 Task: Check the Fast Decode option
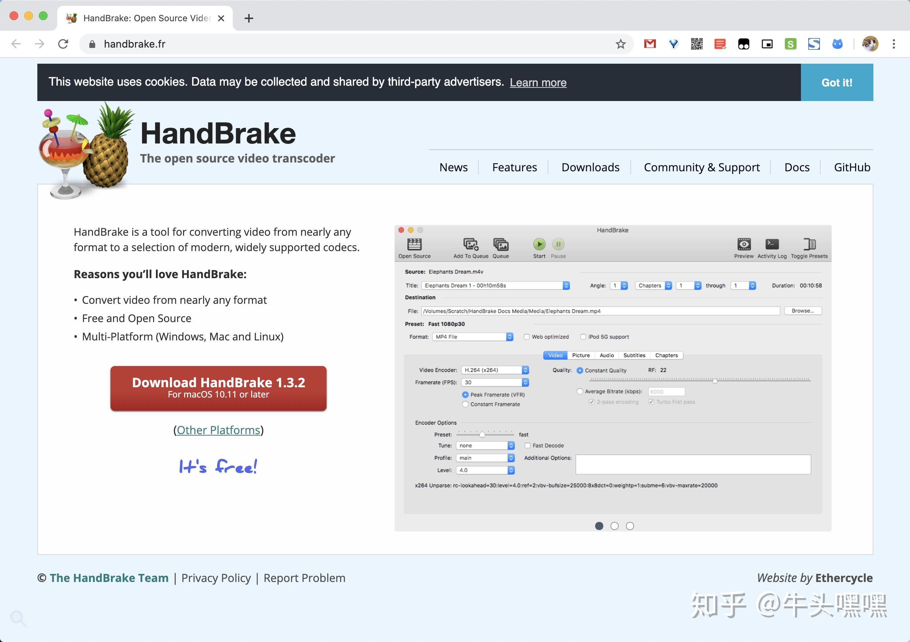(527, 445)
